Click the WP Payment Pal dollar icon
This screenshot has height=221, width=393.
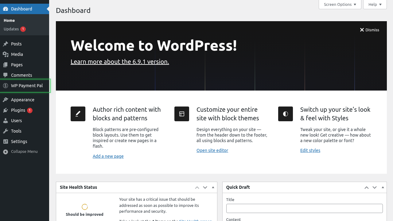coord(6,86)
